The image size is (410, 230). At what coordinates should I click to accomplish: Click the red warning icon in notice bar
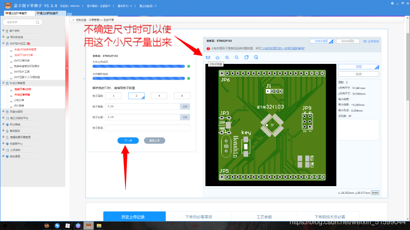pyautogui.click(x=208, y=49)
